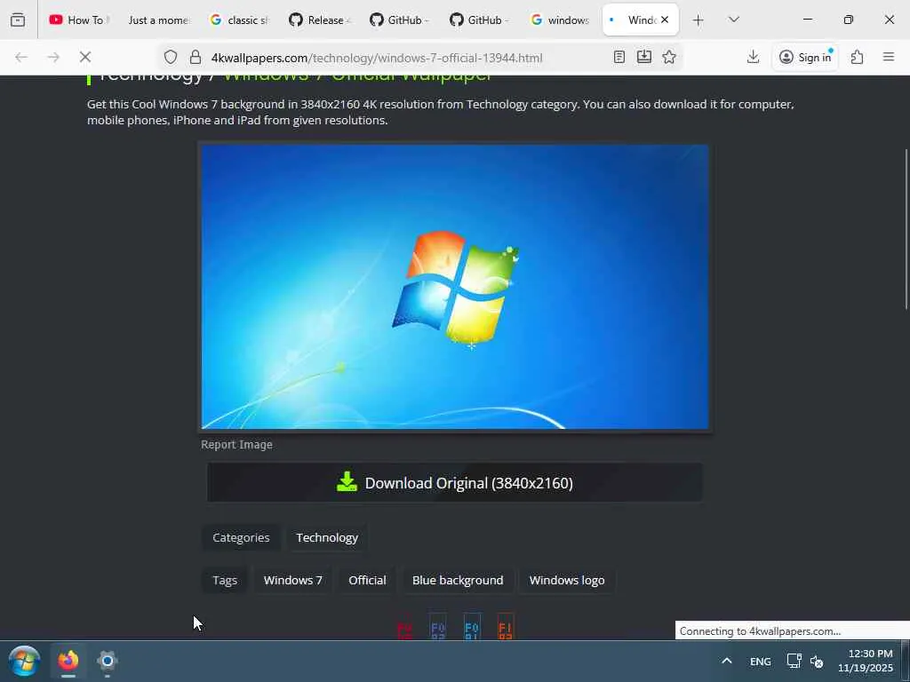Image resolution: width=910 pixels, height=682 pixels.
Task: Click the install/save page icon in the address bar
Action: [x=644, y=57]
